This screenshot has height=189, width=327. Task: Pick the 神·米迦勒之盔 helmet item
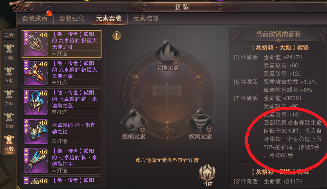coord(61,102)
